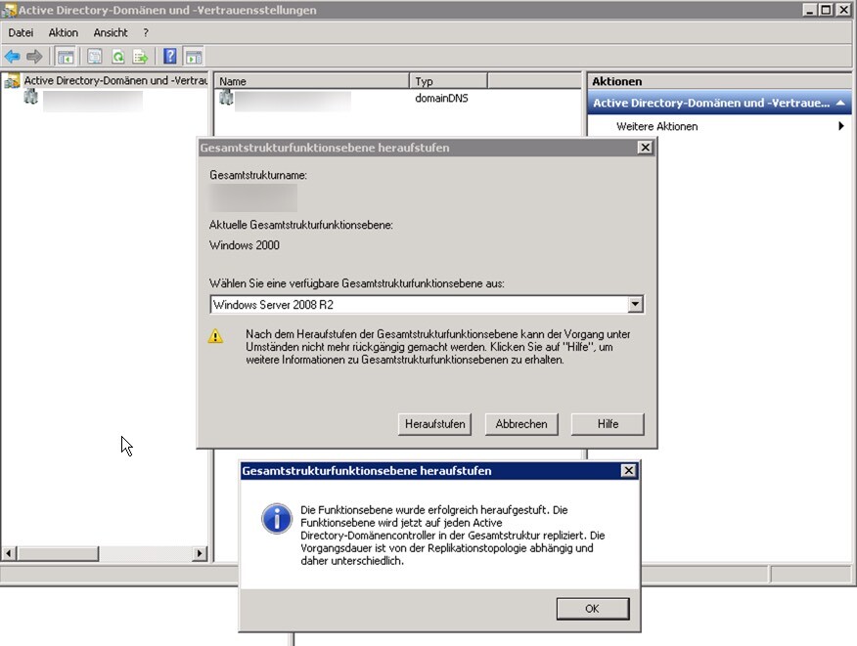The image size is (857, 646).
Task: Click the horizontal scrollbar thumb in the tree pane
Action: pos(58,554)
